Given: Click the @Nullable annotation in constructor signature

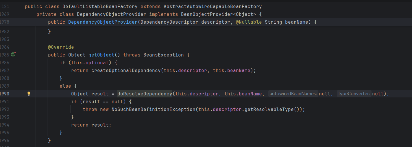Looking at the screenshot, I should 249,22.
